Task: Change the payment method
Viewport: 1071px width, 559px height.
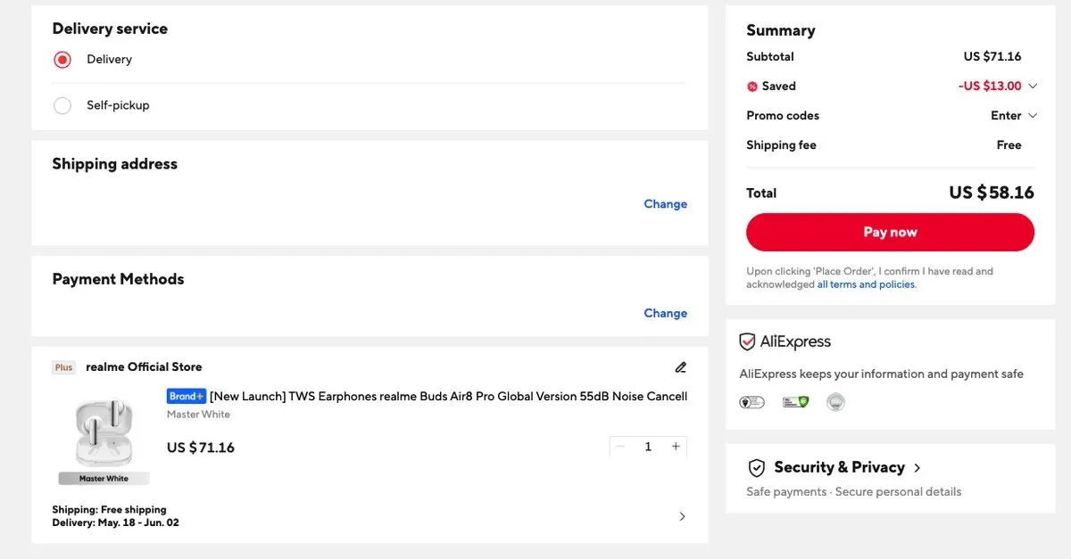Action: 666,314
